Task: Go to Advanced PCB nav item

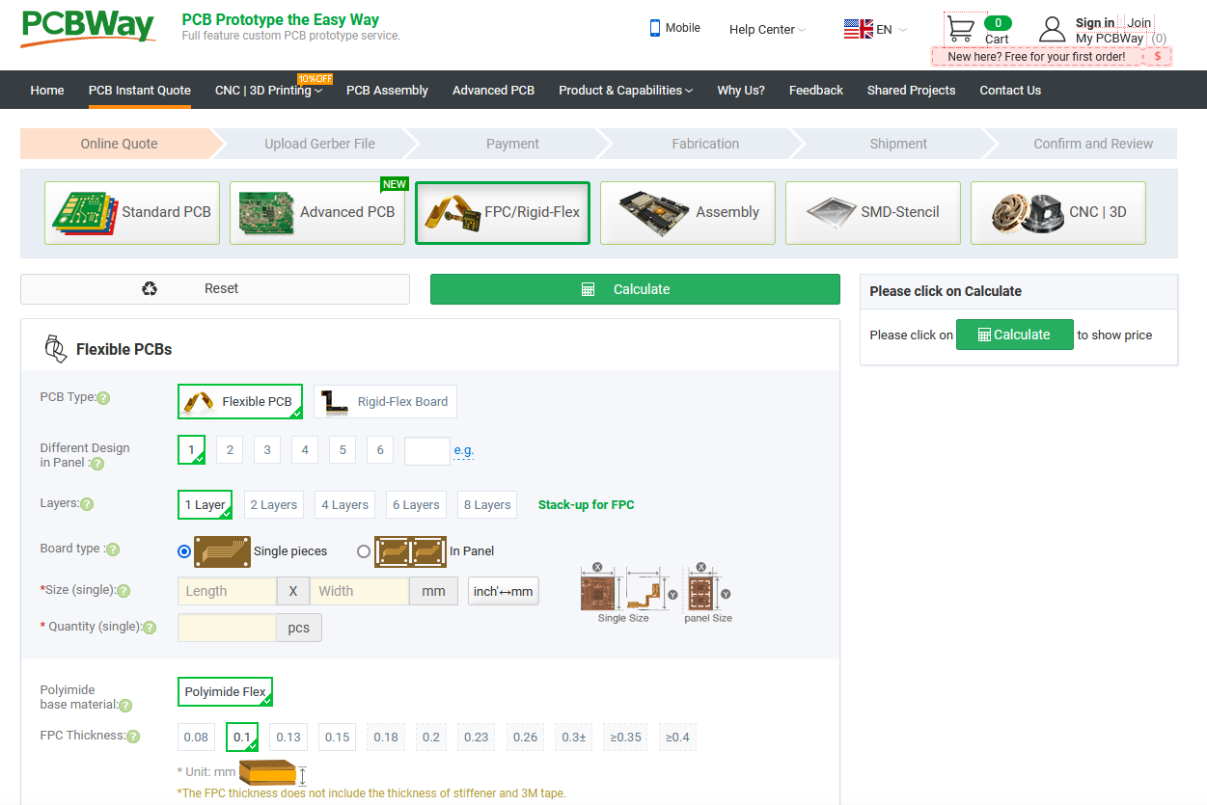Action: 493,91
